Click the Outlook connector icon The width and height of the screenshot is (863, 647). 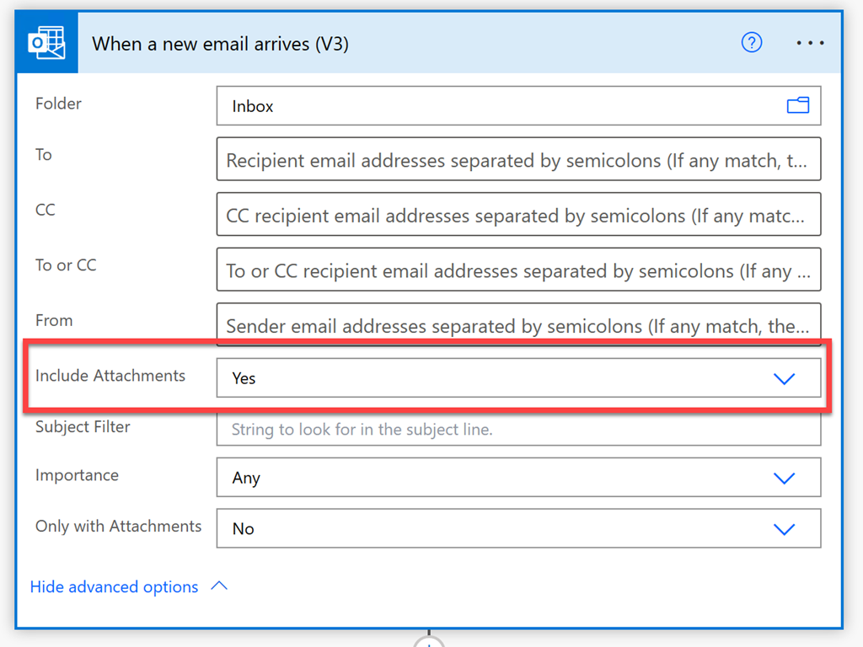click(46, 43)
